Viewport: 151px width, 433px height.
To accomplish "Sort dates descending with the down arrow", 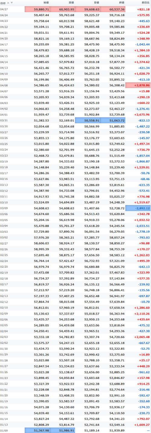I will (12, 3).
